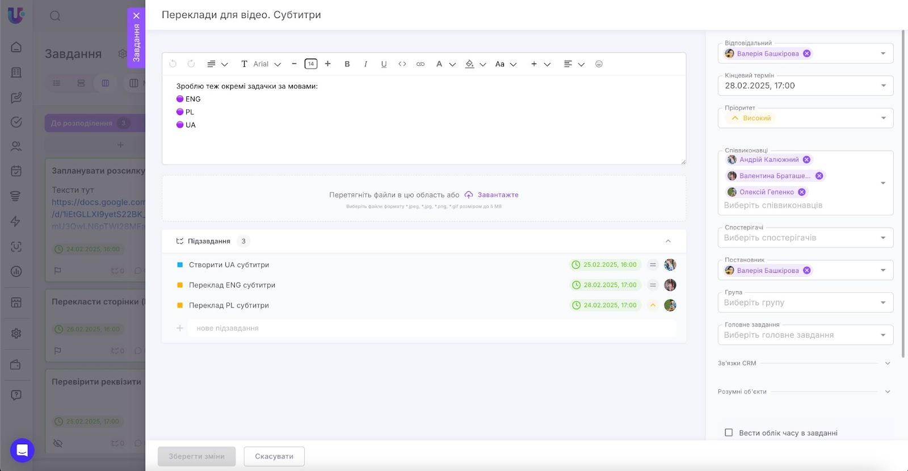Open subtask 'Створити UA субтитри'

(229, 264)
